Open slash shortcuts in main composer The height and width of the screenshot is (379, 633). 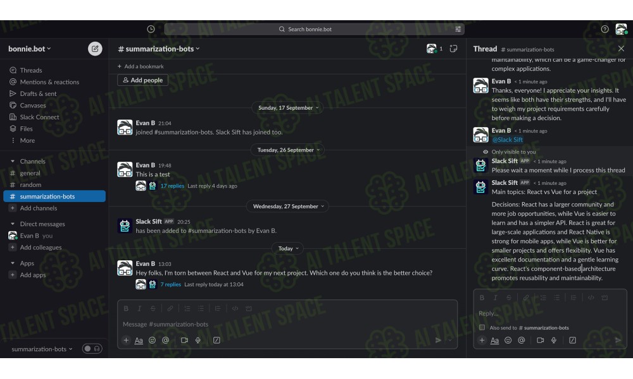216,340
